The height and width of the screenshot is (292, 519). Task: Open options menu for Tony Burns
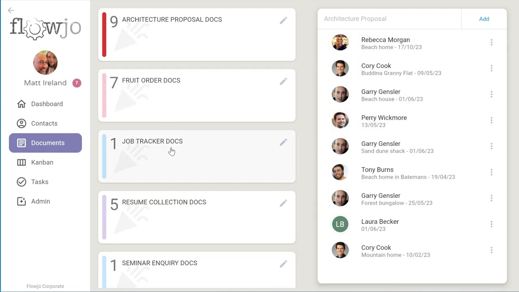[491, 172]
